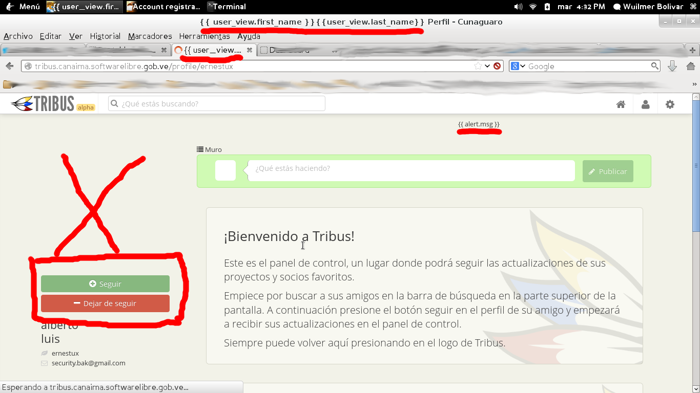Screen dimensions: 700x393
Task: Click the bookmarks folder icon
Action: pos(7,84)
